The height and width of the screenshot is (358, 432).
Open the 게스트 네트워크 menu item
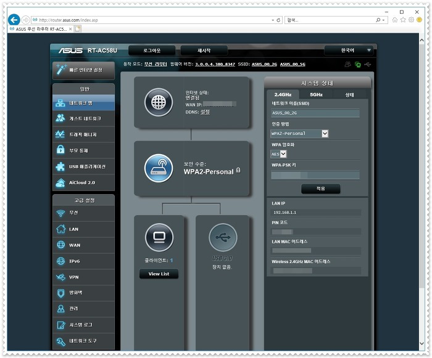coord(83,118)
